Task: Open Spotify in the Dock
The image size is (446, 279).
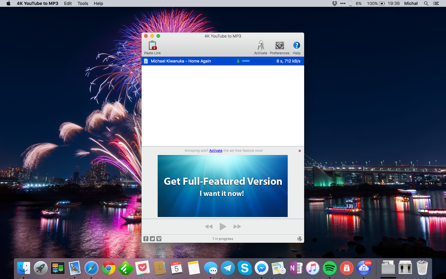Action: [330, 268]
